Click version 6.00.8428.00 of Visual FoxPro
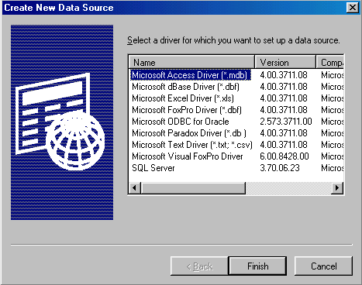362x285 pixels. tap(284, 156)
